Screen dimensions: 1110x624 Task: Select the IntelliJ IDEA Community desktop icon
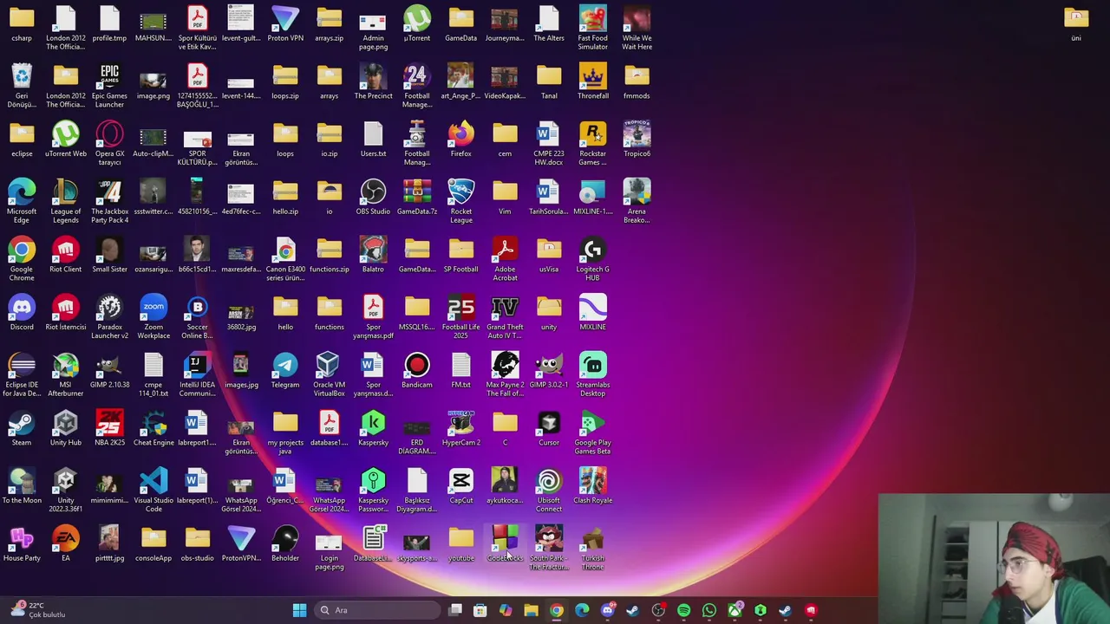point(197,374)
